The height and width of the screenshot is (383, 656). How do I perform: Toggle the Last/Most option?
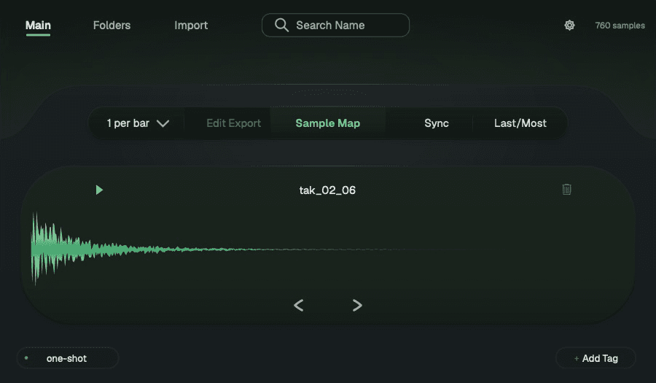[520, 123]
